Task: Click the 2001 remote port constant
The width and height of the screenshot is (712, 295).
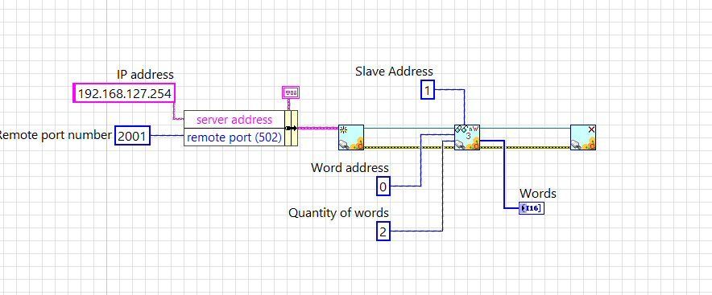Action: click(132, 135)
